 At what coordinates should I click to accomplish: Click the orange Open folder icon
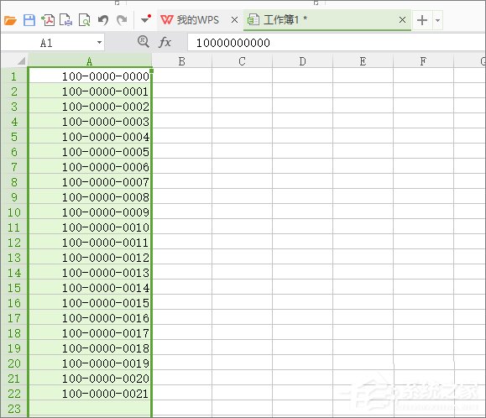(x=11, y=20)
